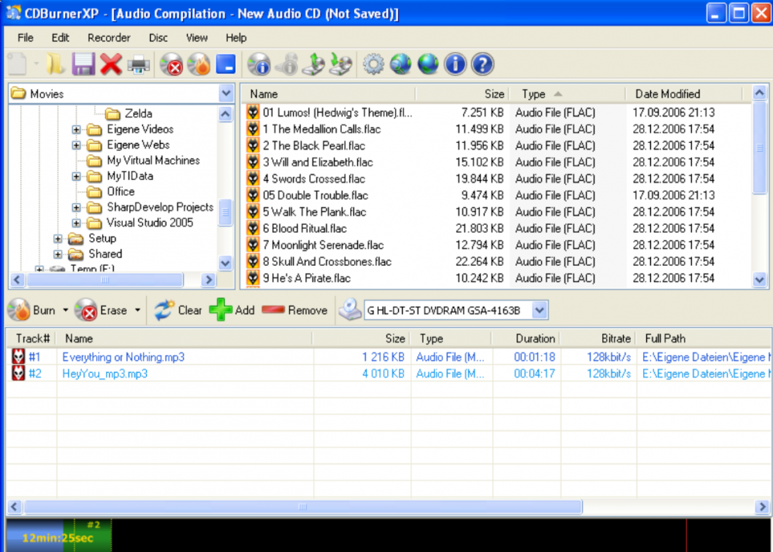
Task: Open the Burn button dropdown arrow
Action: pyautogui.click(x=66, y=311)
